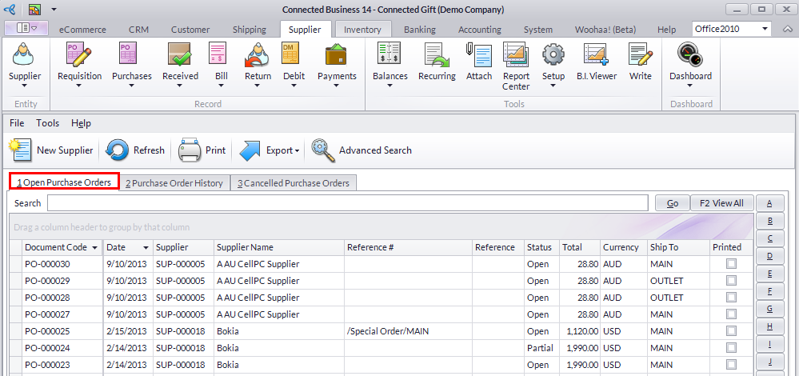Viewport: 799px width, 376px height.
Task: Click the Dashboard gauge icon
Action: click(690, 55)
